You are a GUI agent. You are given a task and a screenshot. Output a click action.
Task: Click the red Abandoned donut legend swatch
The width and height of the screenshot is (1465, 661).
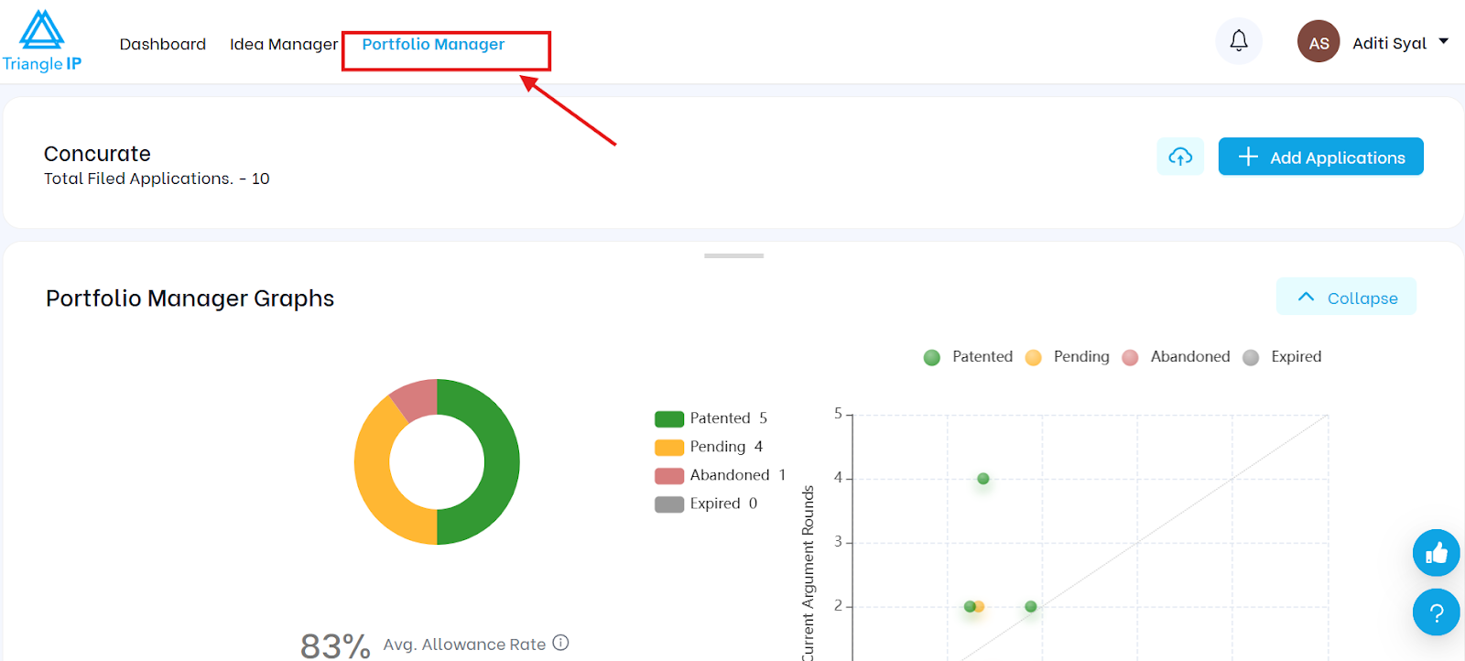[669, 476]
